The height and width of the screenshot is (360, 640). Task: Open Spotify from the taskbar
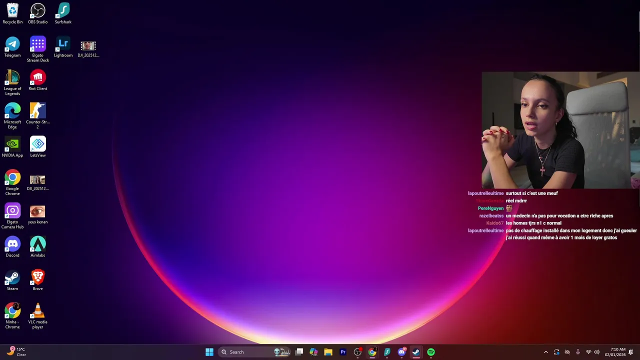[x=431, y=352]
